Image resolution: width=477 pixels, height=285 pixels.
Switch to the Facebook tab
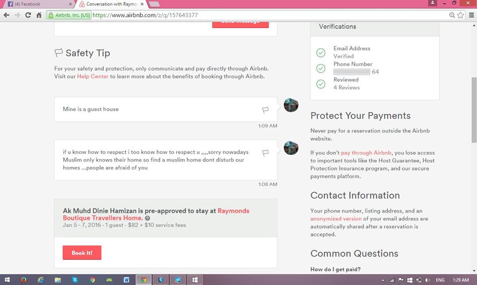pyautogui.click(x=37, y=4)
